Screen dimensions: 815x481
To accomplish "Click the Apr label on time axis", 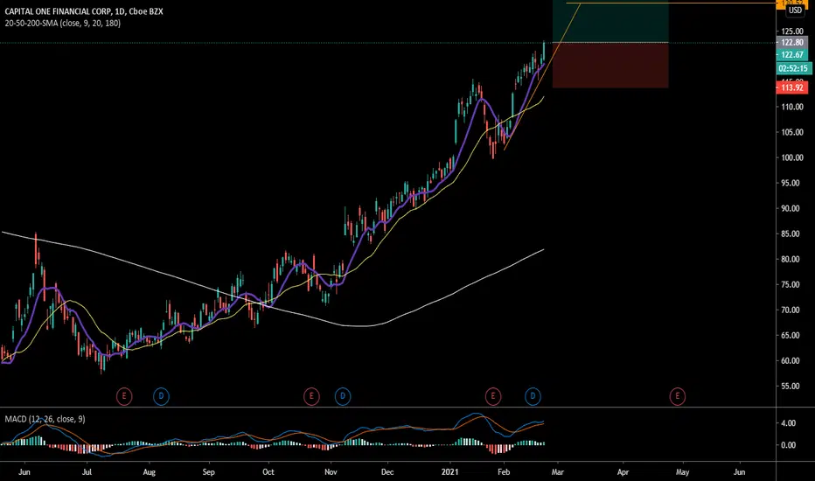I will pos(623,472).
